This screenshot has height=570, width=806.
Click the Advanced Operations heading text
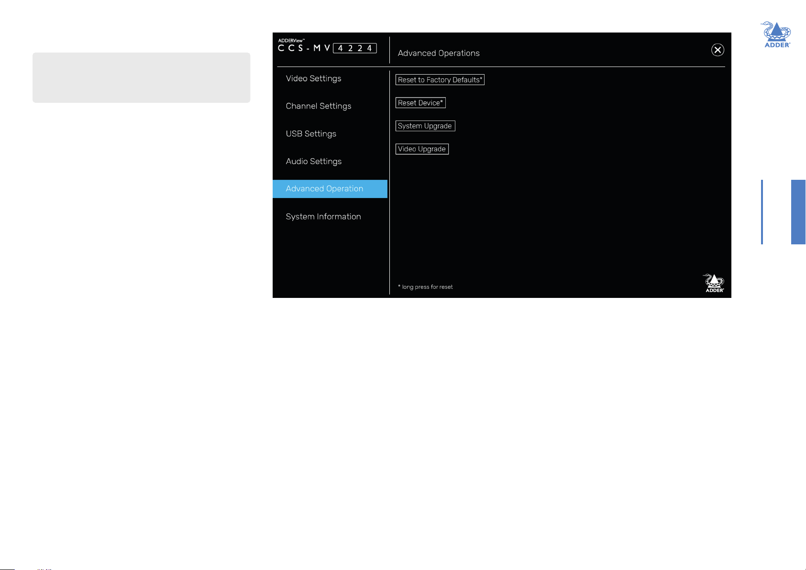click(x=439, y=53)
